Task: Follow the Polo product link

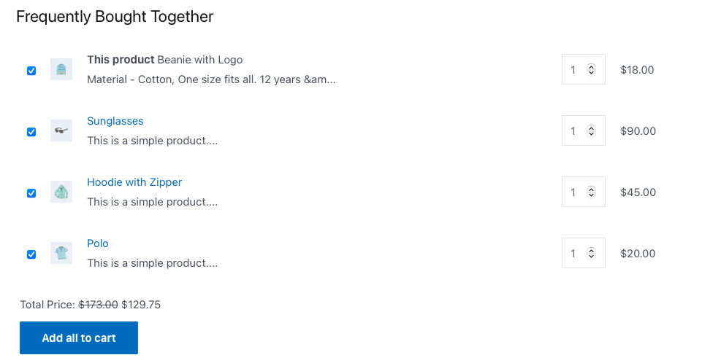Action: 98,243
